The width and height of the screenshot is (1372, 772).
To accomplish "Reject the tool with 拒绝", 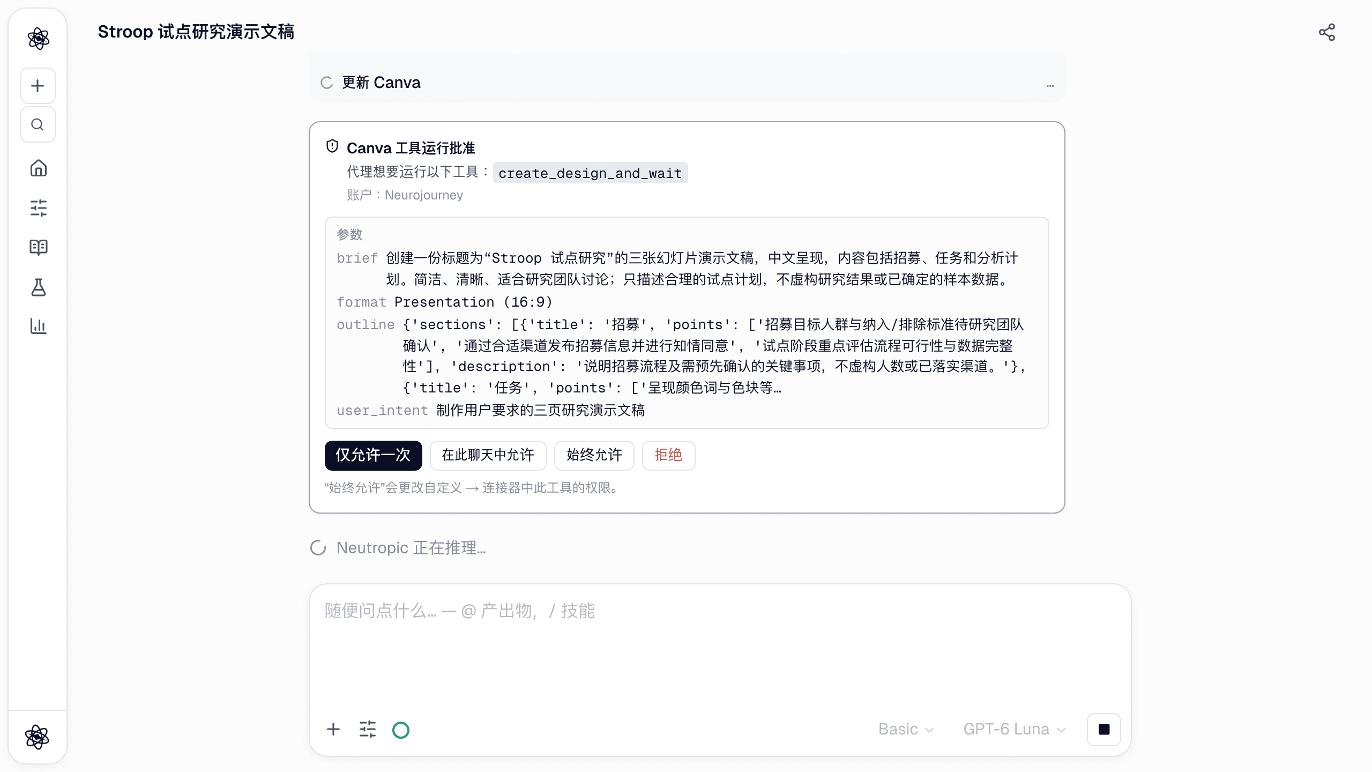I will pyautogui.click(x=669, y=455).
